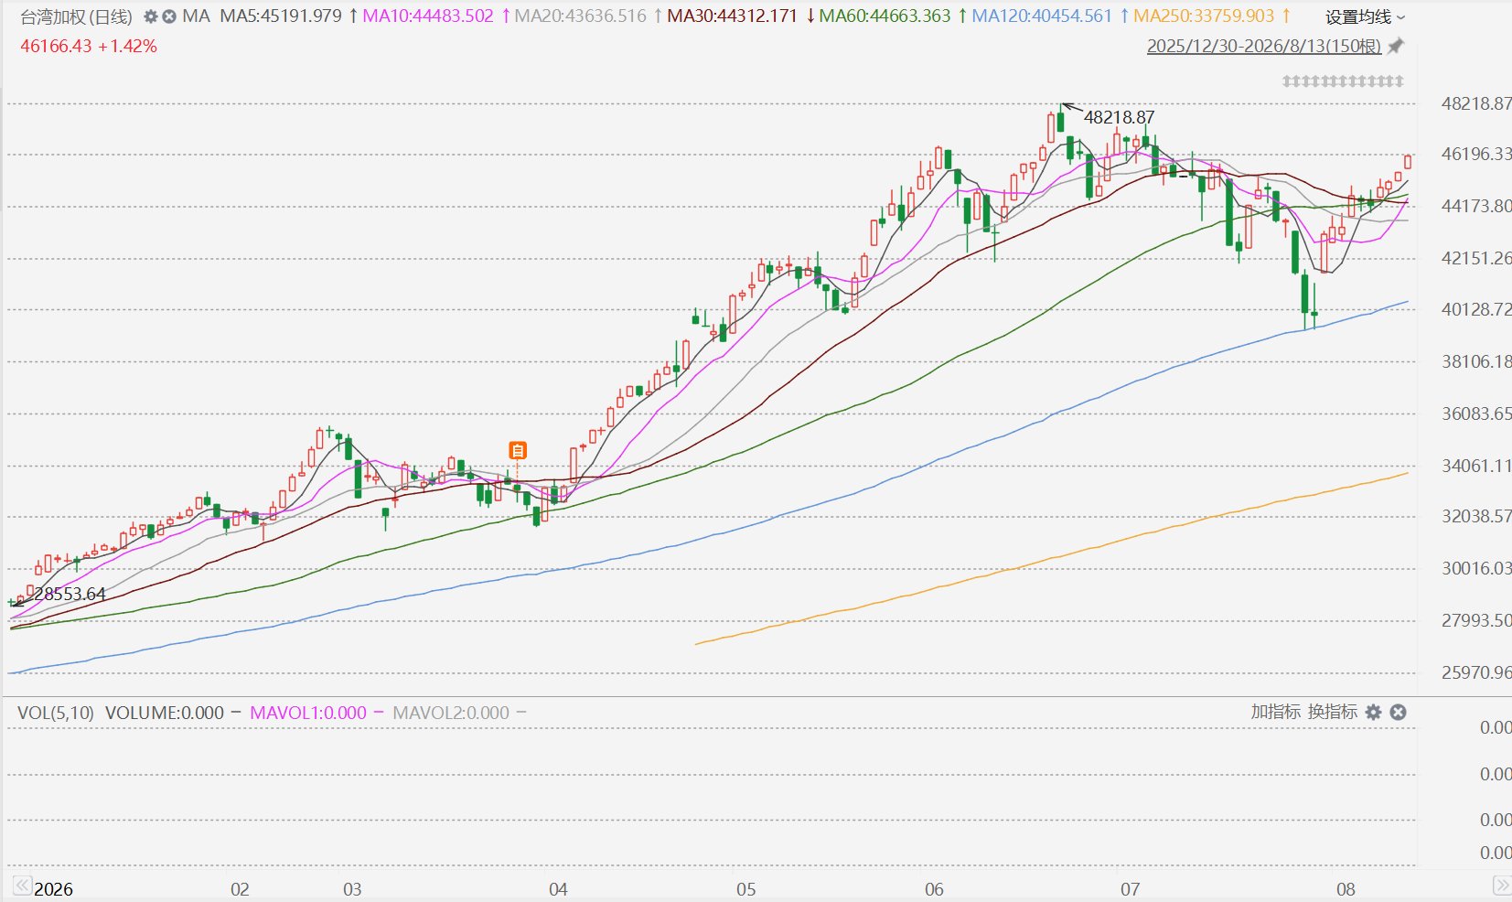Click the 42151.26 price axis label
The height and width of the screenshot is (902, 1512).
(1476, 258)
